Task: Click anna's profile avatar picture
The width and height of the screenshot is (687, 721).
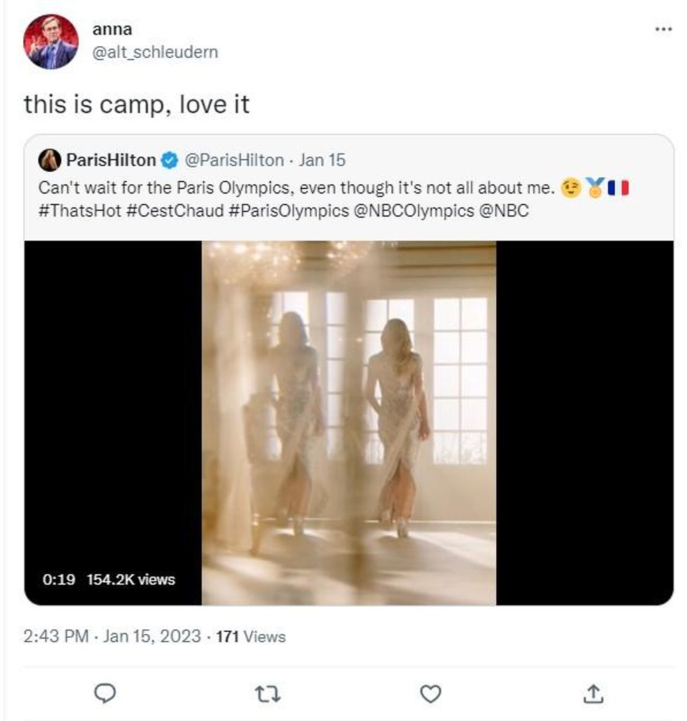Action: click(50, 41)
